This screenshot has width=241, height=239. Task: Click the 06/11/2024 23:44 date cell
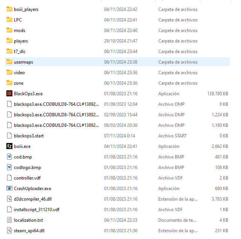click(x=121, y=52)
